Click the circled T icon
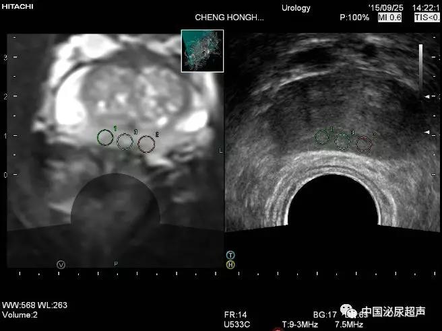Image resolution: width=442 pixels, height=331 pixels. [230, 255]
